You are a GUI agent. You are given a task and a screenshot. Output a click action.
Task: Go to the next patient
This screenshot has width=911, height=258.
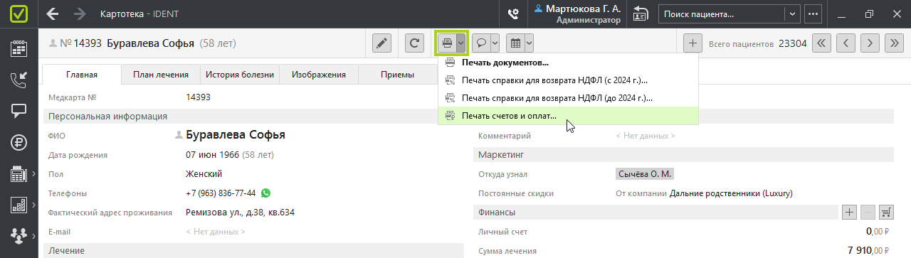point(870,43)
